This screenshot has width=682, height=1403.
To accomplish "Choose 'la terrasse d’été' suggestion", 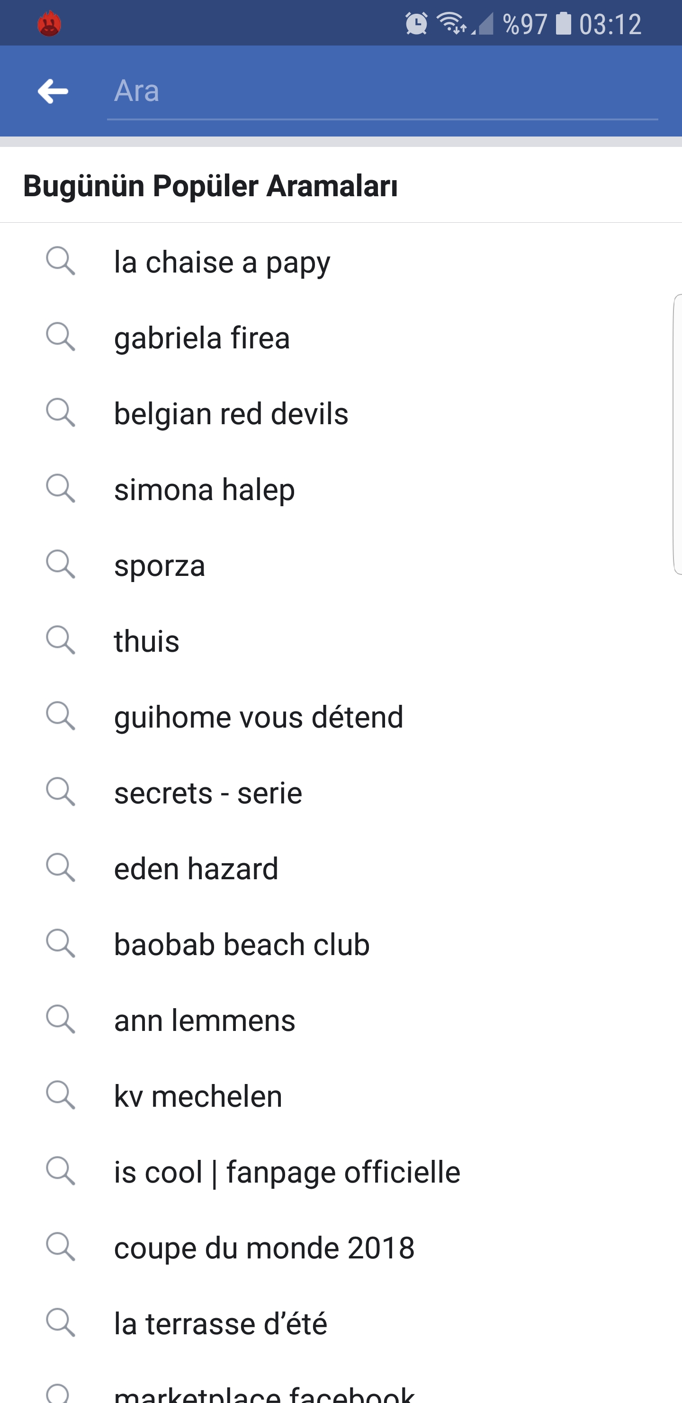I will point(341,1323).
